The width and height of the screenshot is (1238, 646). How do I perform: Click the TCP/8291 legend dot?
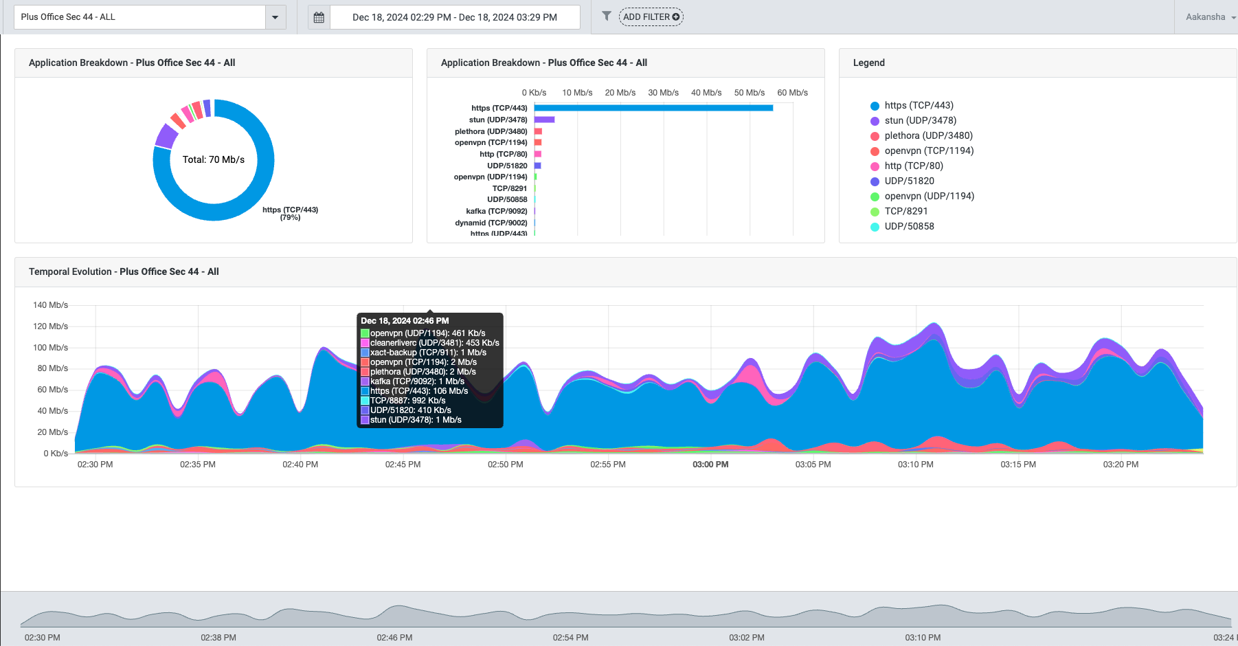[875, 212]
